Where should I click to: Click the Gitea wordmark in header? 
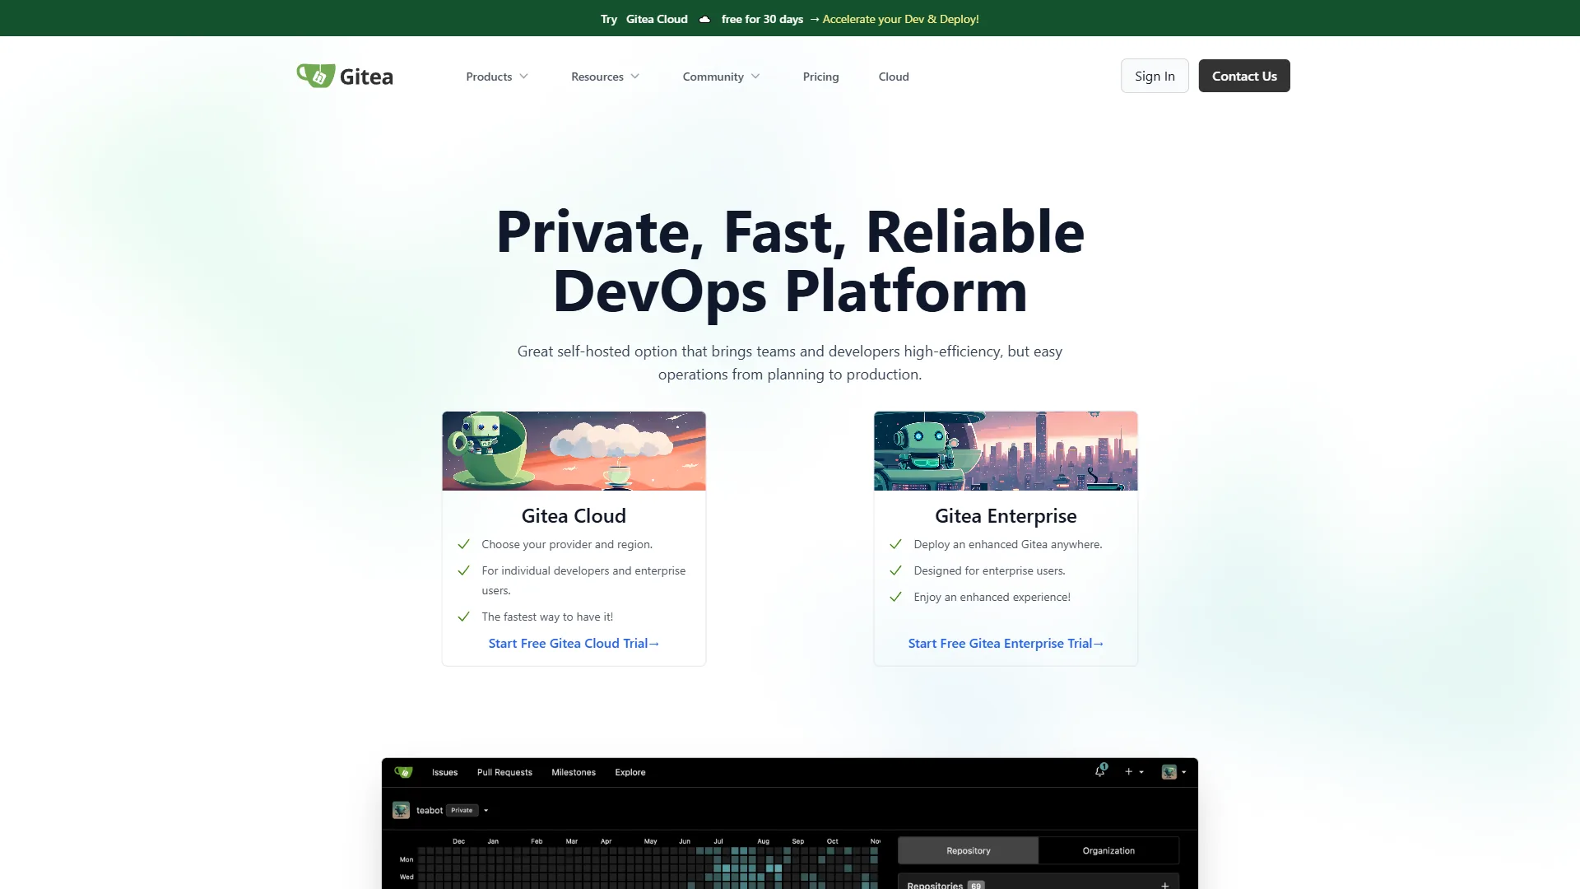coord(366,77)
